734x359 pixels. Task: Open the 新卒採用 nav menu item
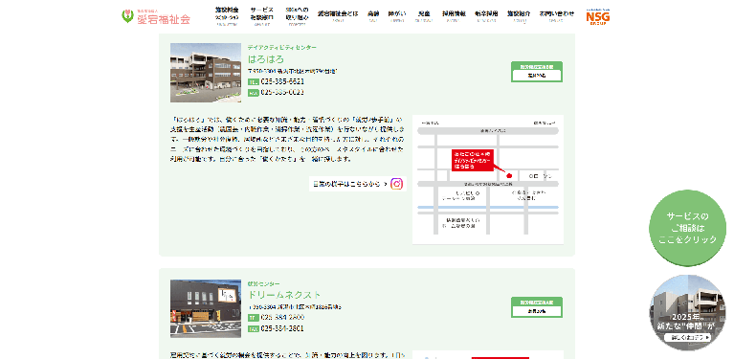click(486, 15)
